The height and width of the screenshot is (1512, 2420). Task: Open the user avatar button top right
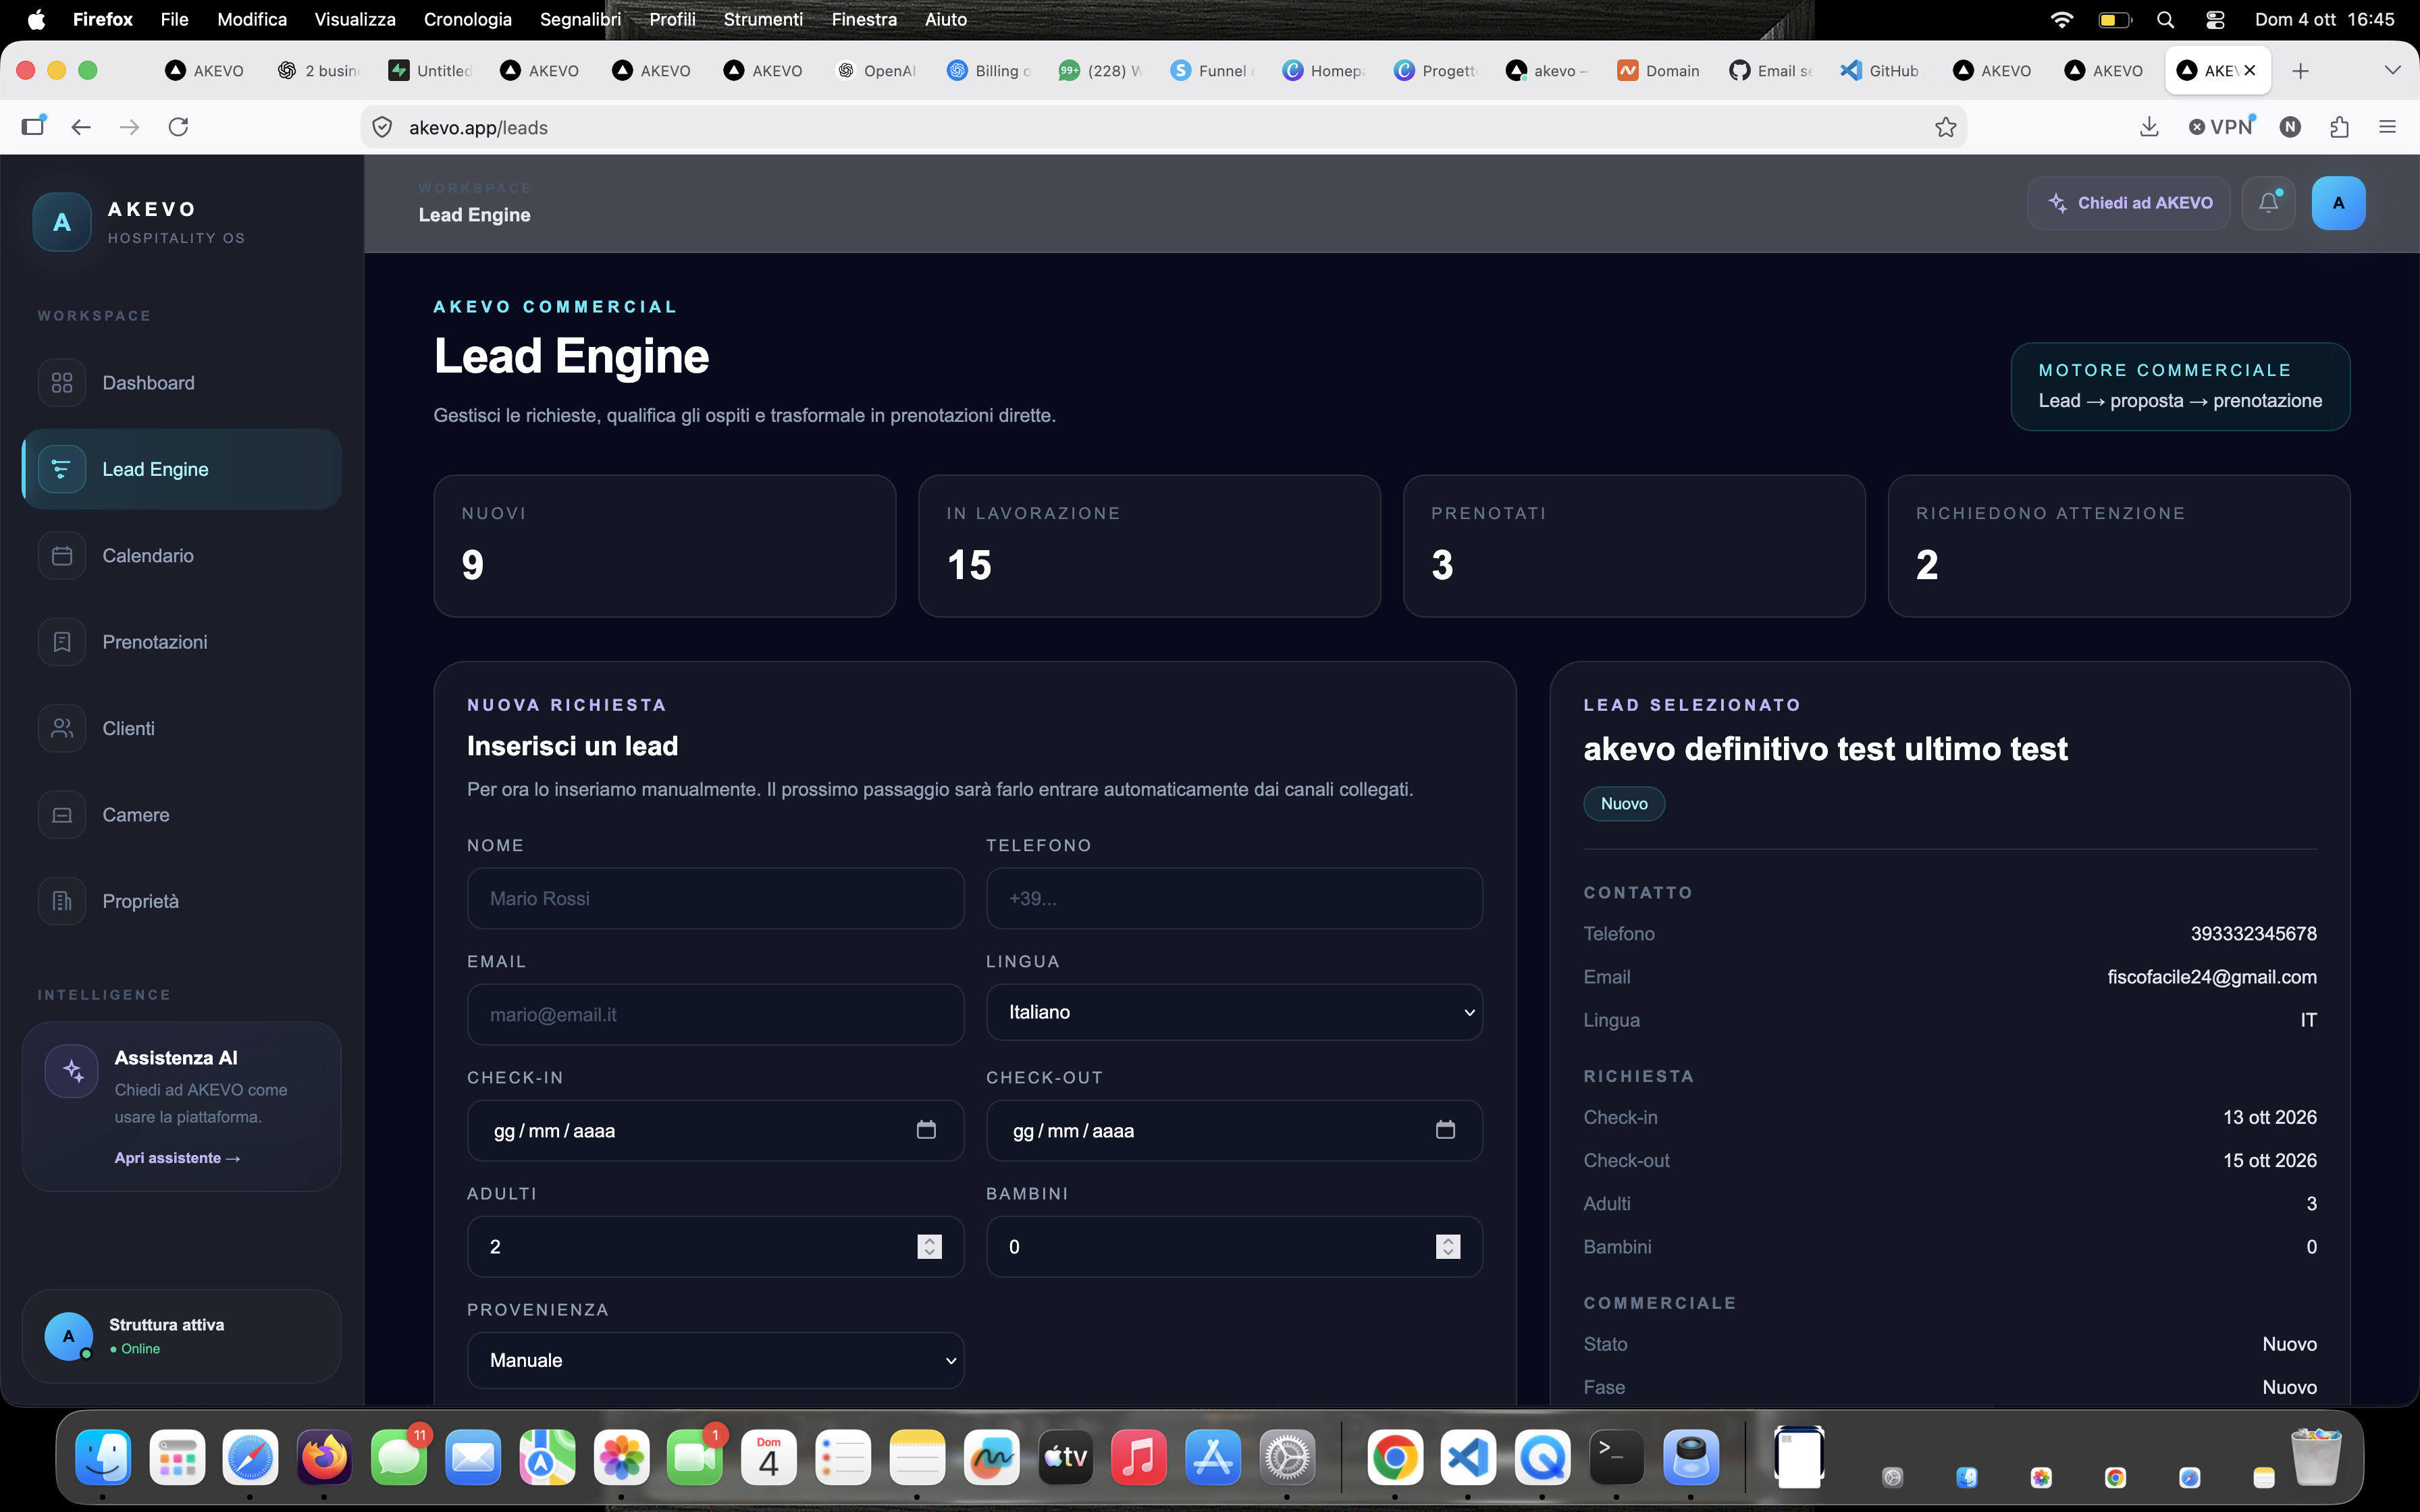[x=2338, y=203]
